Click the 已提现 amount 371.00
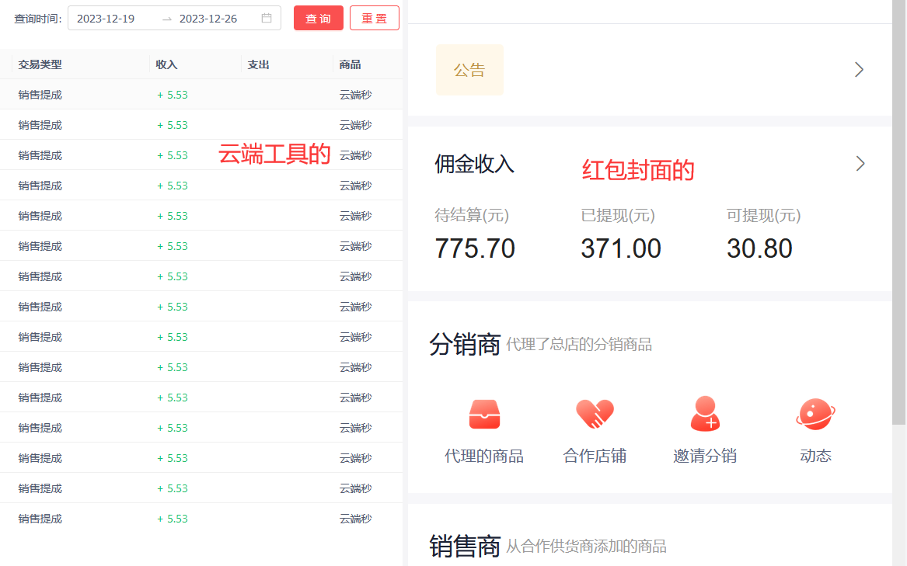Image resolution: width=907 pixels, height=566 pixels. pyautogui.click(x=621, y=248)
